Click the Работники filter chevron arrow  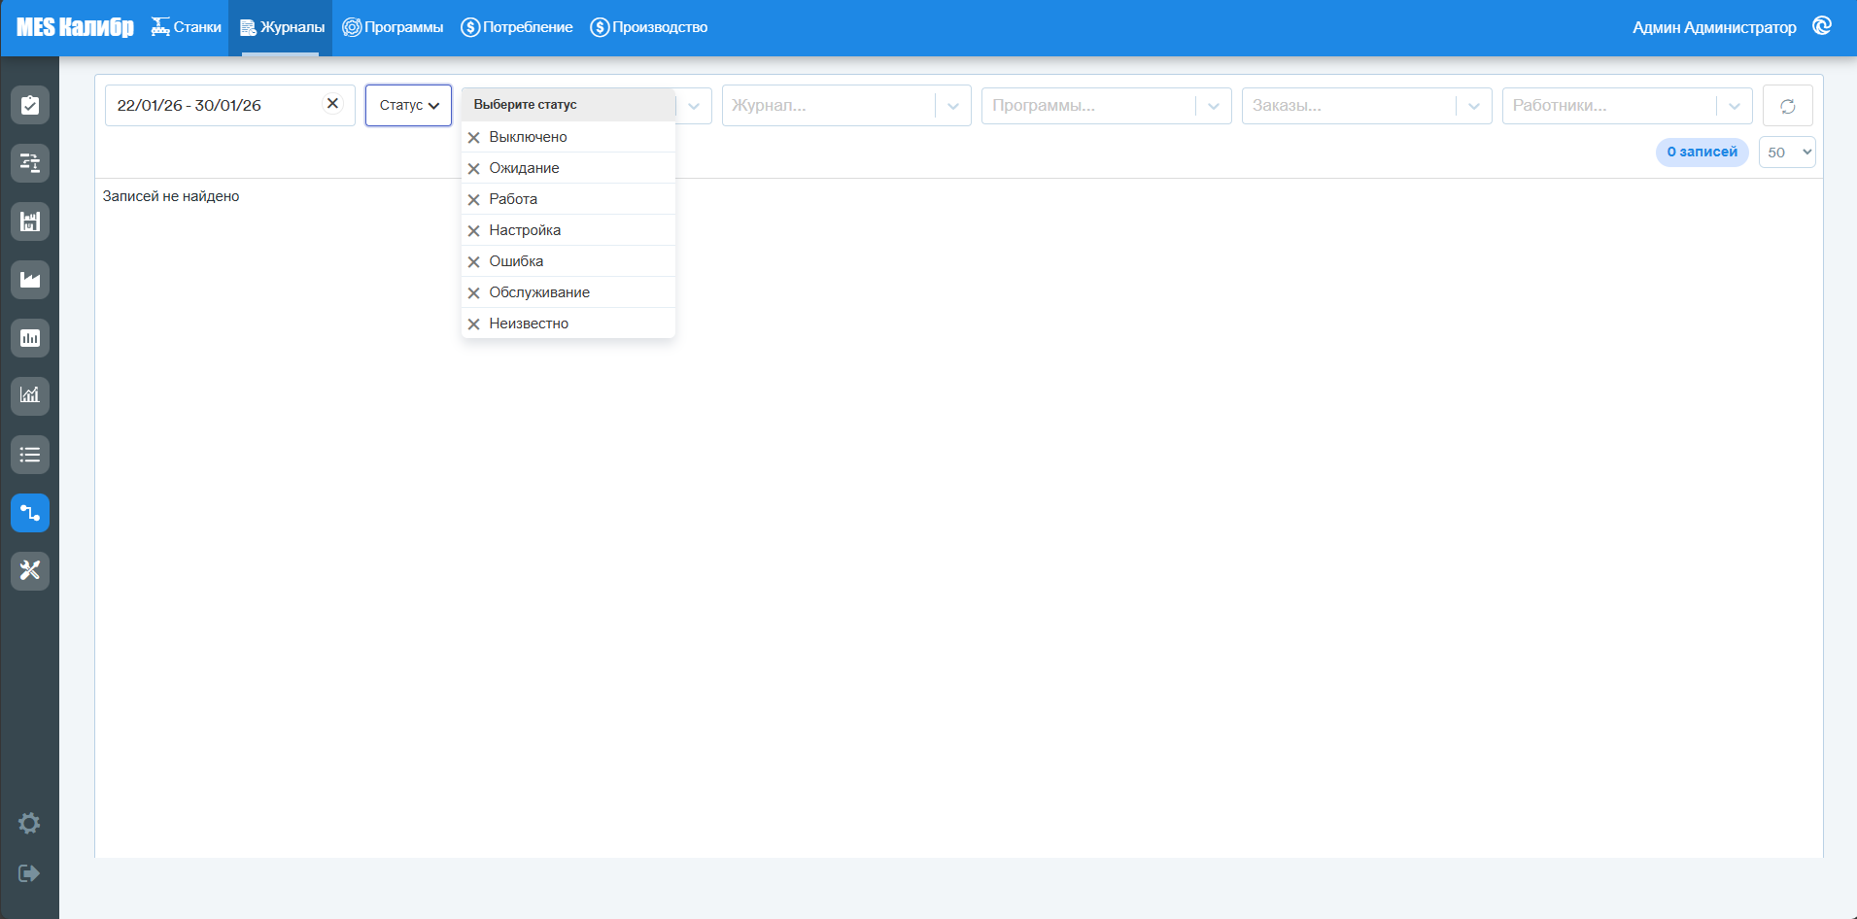(x=1735, y=106)
